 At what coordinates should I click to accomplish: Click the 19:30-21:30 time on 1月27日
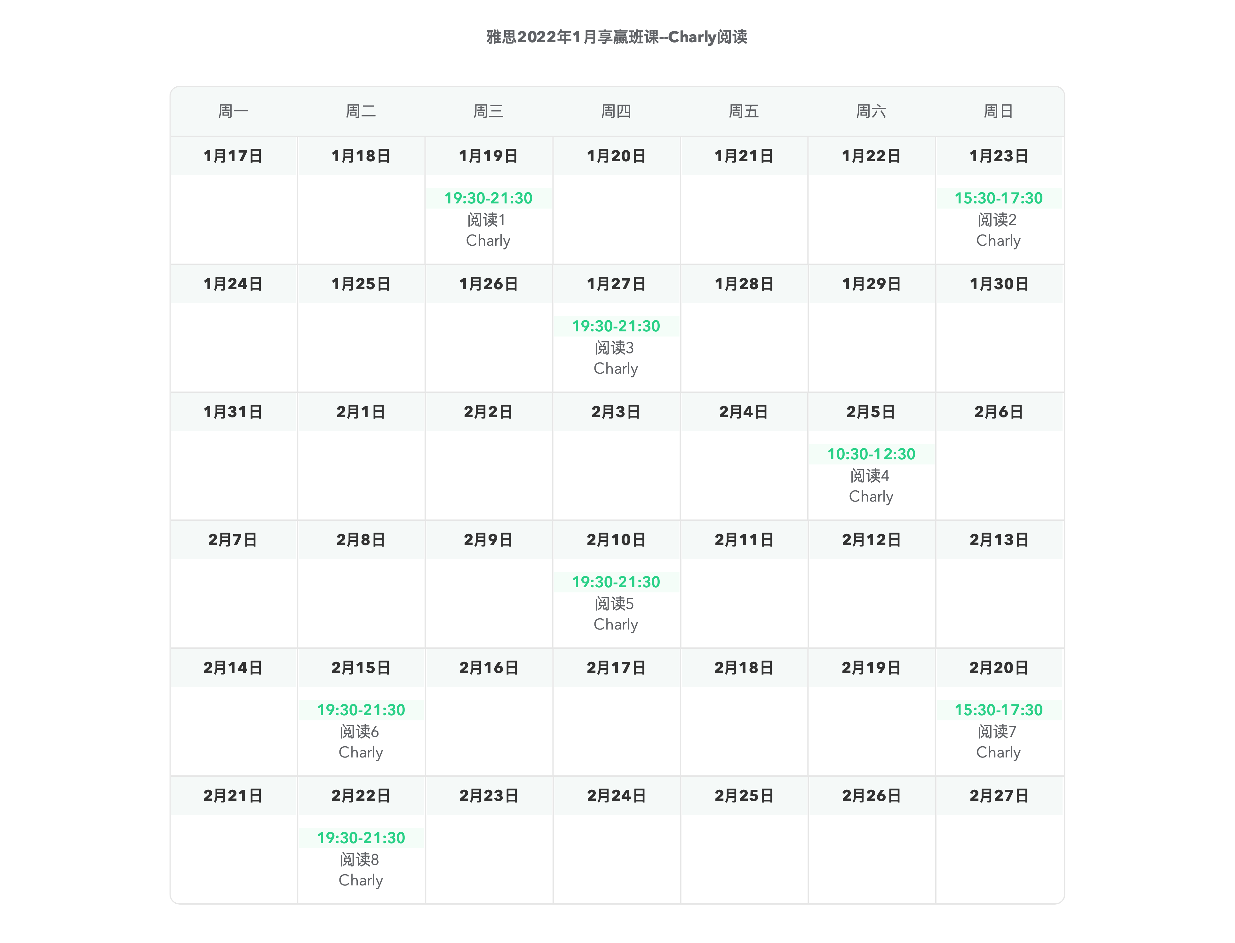coord(616,326)
